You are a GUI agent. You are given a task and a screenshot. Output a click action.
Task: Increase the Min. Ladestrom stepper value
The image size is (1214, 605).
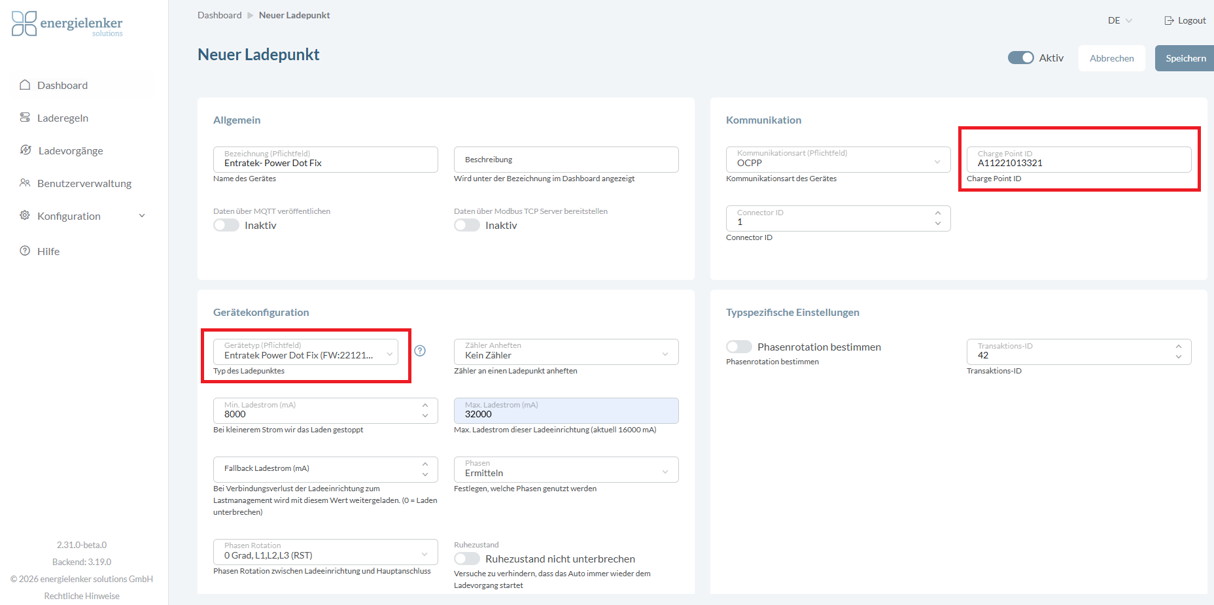coord(425,406)
